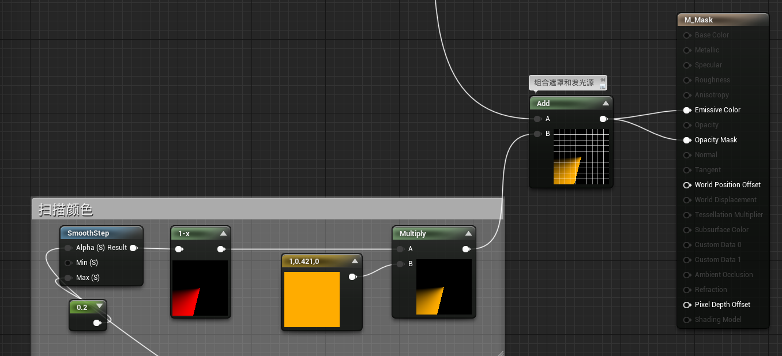Select the 1,0.421,0 constant node title
Image resolution: width=782 pixels, height=356 pixels.
304,262
